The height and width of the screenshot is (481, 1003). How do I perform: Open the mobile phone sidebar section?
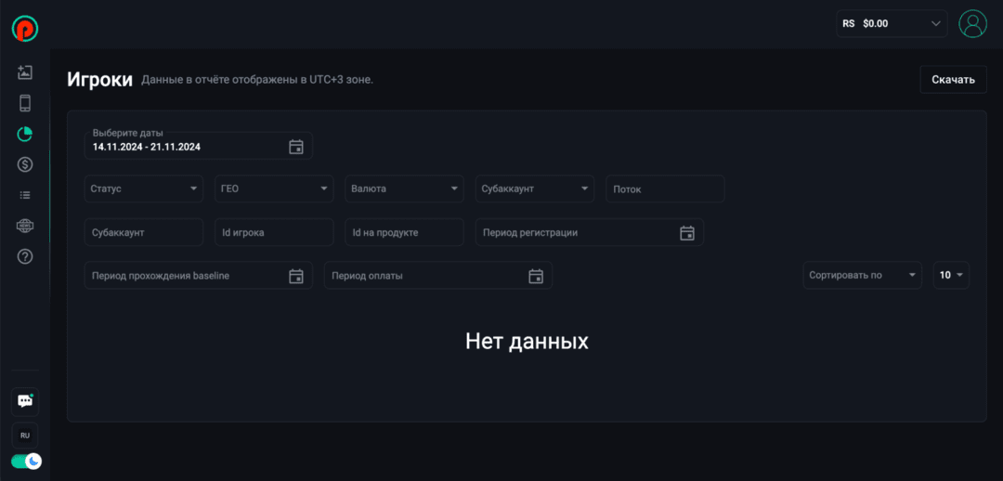point(25,103)
